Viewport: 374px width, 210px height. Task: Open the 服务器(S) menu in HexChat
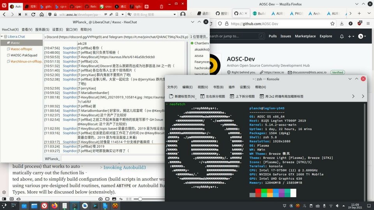42,30
